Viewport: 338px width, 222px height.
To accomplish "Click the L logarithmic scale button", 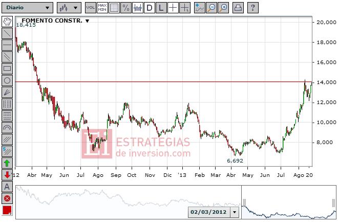I will tap(161, 8).
